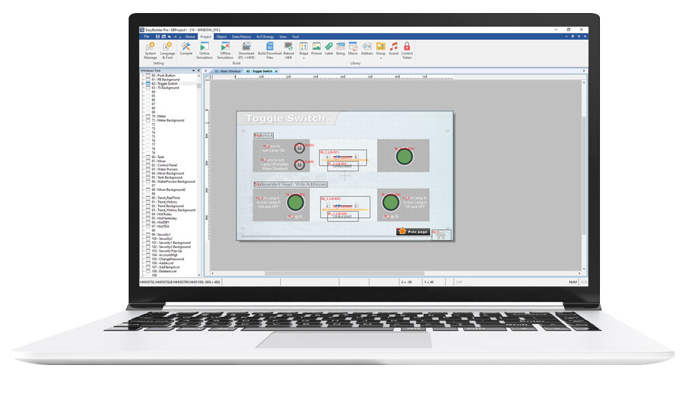Expand the 62 : Toggle Switch tree node
This screenshot has width=688, height=398.
143,84
